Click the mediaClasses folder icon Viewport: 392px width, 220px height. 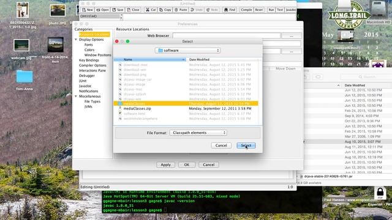tap(120, 103)
